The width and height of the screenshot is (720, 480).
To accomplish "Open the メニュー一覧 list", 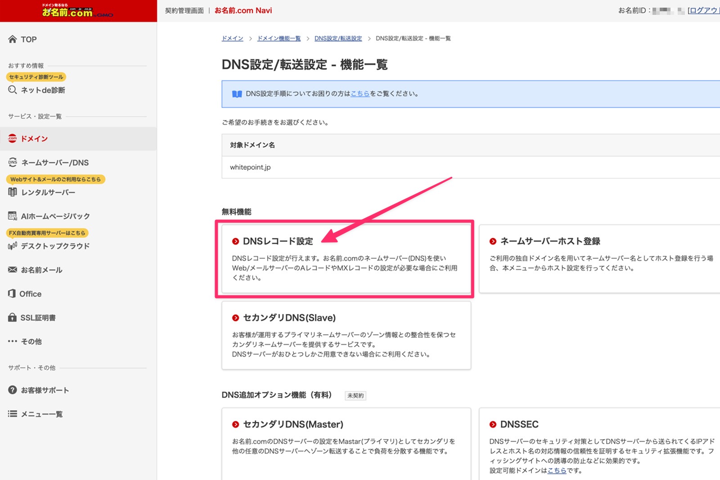I will (x=41, y=414).
